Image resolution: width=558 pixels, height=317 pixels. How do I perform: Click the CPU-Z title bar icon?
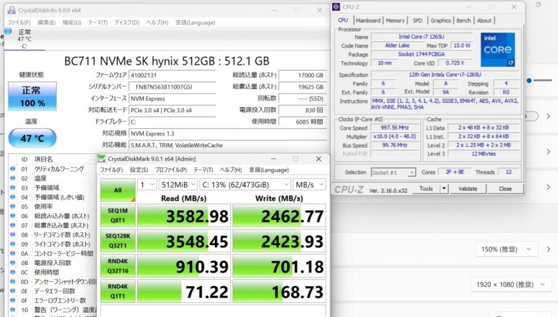click(336, 7)
